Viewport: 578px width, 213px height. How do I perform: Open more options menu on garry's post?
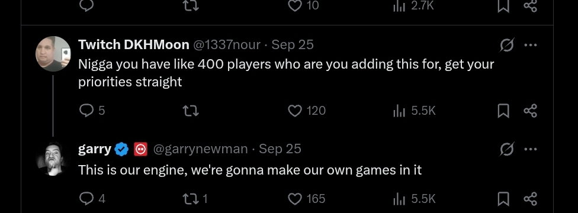[x=531, y=149]
